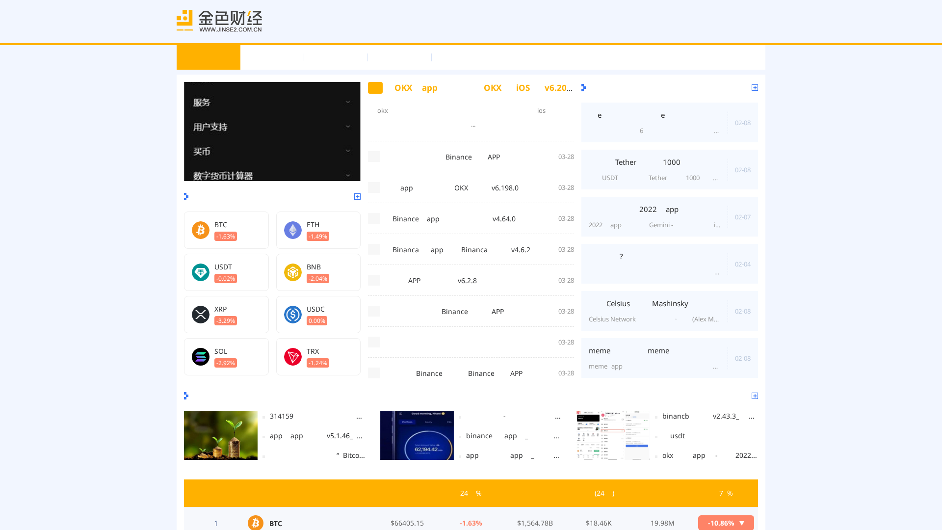942x530 pixels.
Task: Click the price $66405.15 in BTC row
Action: [407, 523]
